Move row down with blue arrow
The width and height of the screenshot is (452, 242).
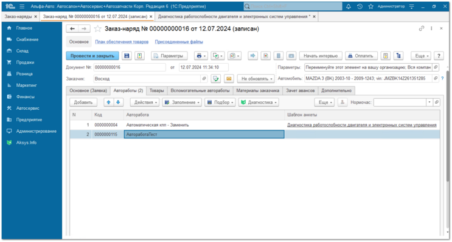(x=118, y=103)
